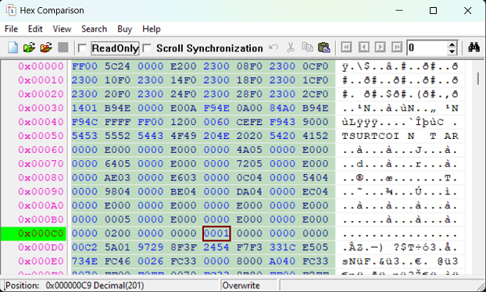Open the Edit menu
Image resolution: width=486 pixels, height=292 pixels.
(x=35, y=29)
